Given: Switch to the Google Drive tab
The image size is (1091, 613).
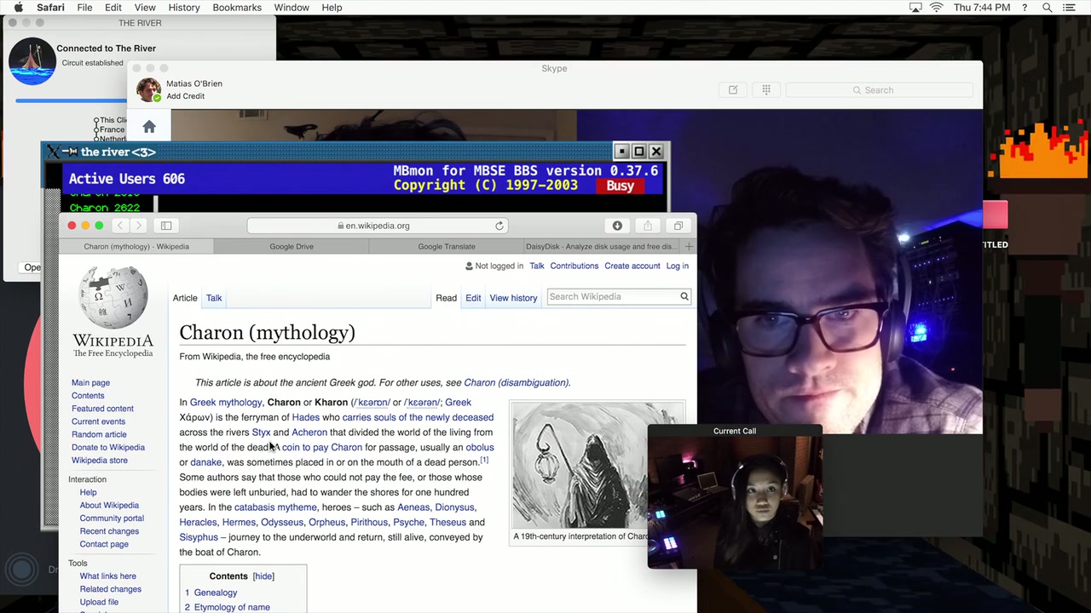Looking at the screenshot, I should click(292, 247).
